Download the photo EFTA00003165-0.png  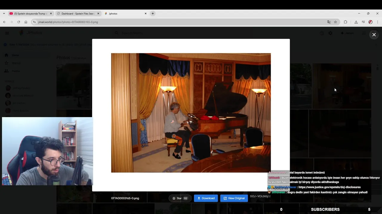206,198
